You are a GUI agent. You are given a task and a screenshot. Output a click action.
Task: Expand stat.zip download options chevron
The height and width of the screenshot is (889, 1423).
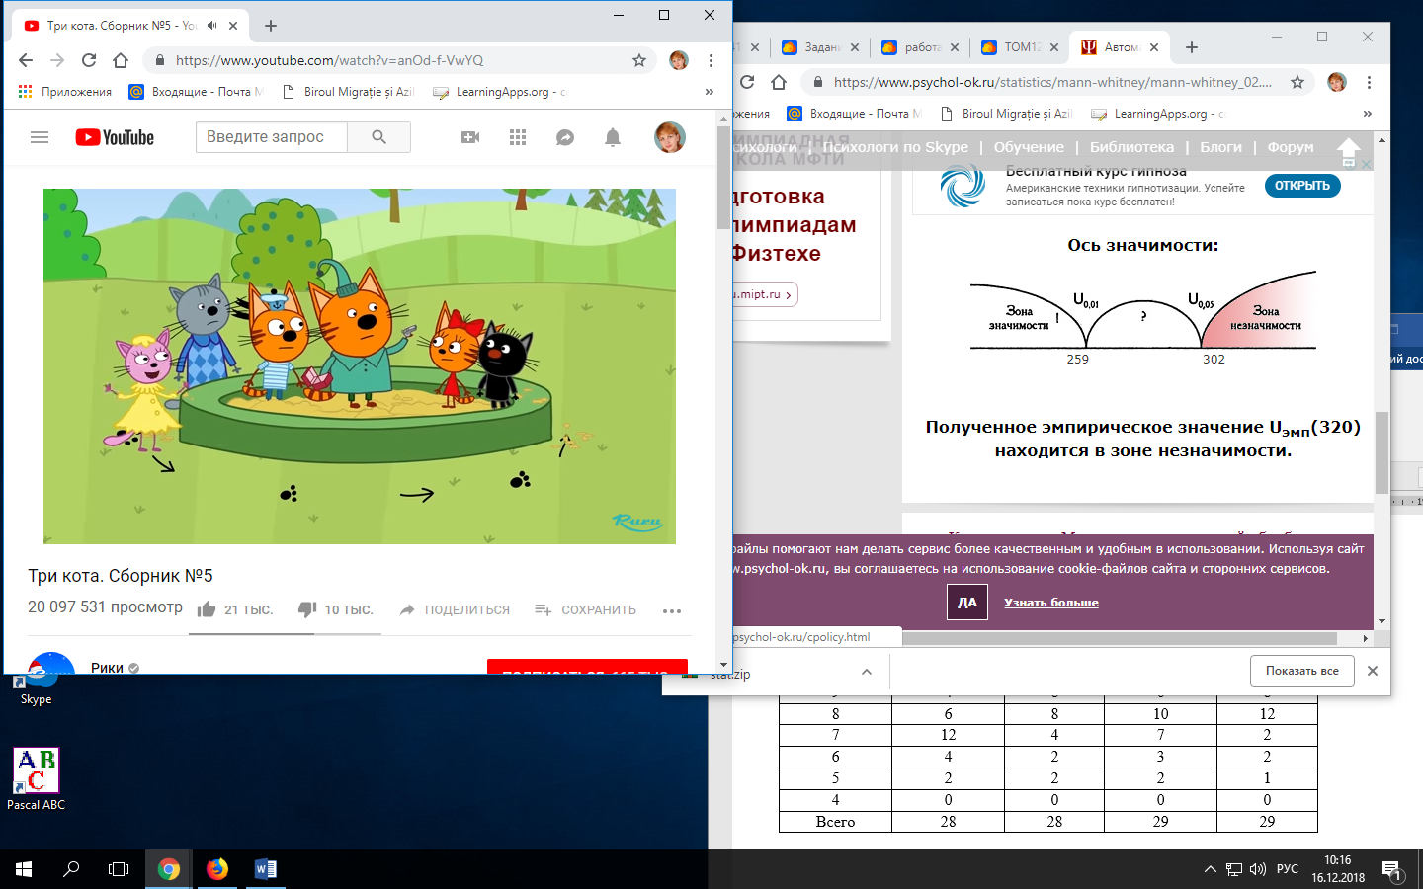(867, 672)
